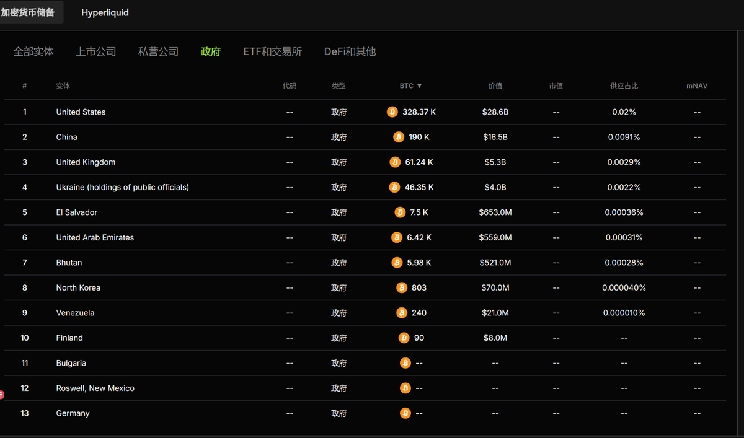Click the Bitcoin icon in Bhutan row
The height and width of the screenshot is (438, 744).
point(397,263)
